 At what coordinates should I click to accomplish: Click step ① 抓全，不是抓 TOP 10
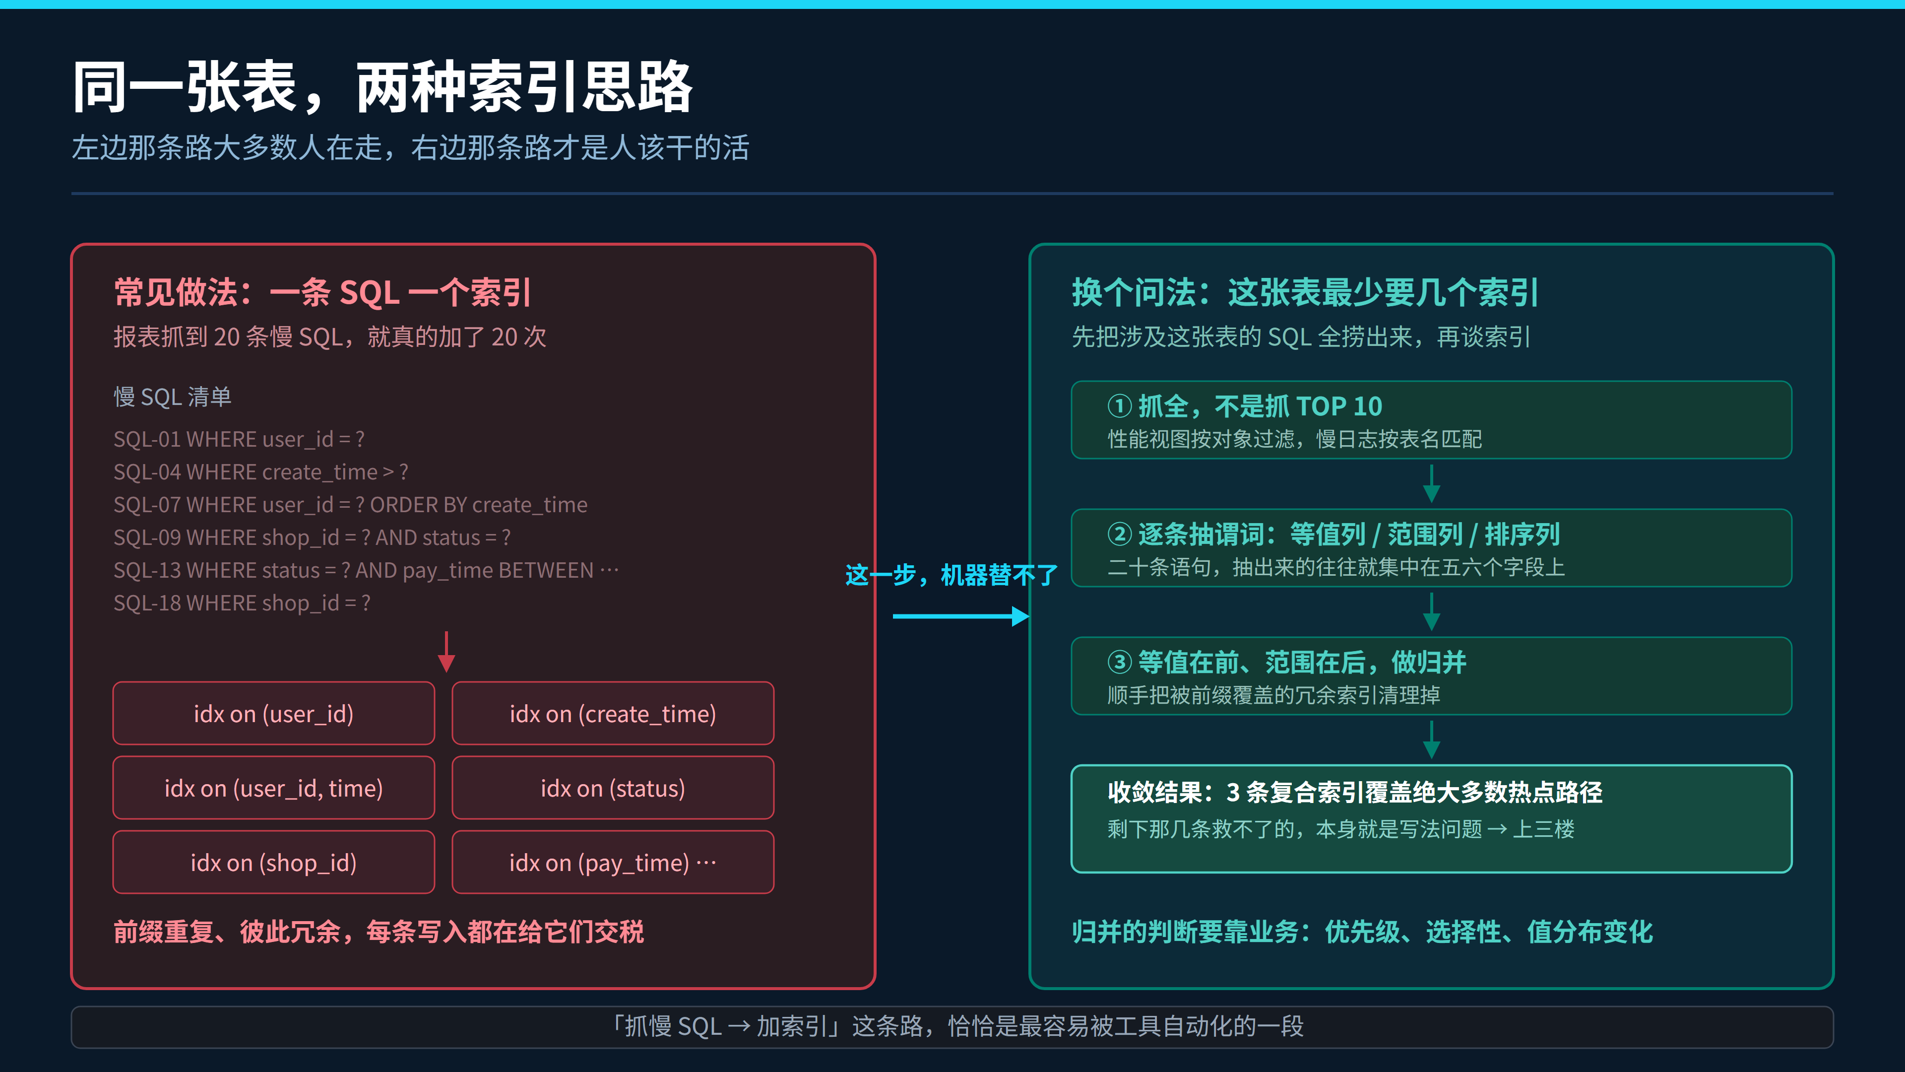(x=1245, y=406)
